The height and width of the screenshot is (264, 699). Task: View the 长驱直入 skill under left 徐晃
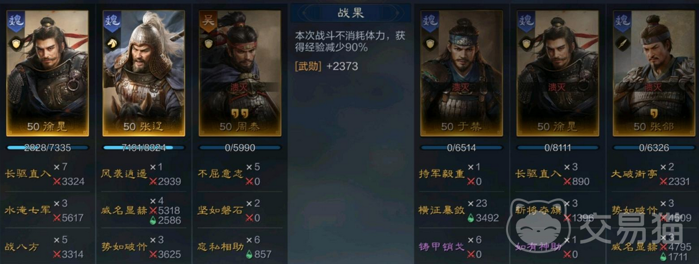pyautogui.click(x=27, y=174)
